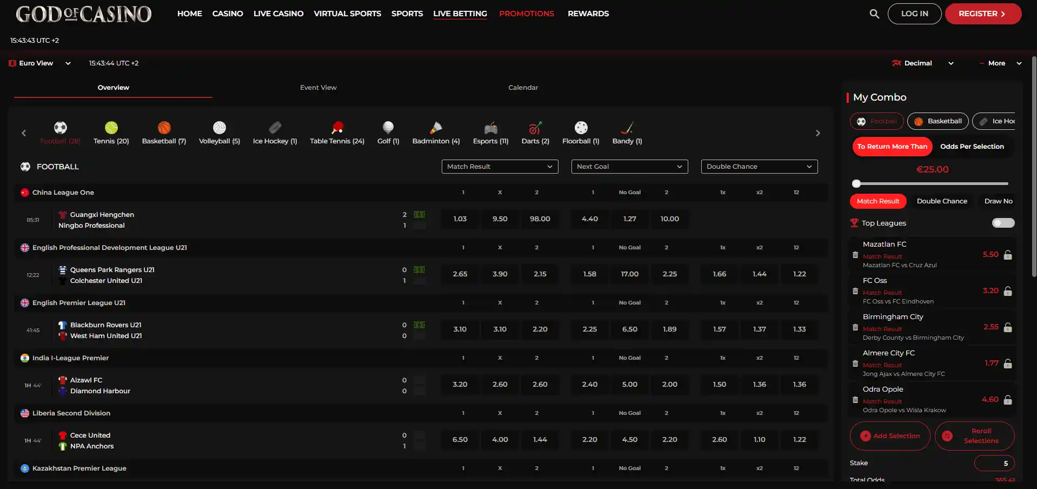Screen dimensions: 1037x489
Task: Delete the FC Oss selection via trash icon
Action: click(x=855, y=291)
